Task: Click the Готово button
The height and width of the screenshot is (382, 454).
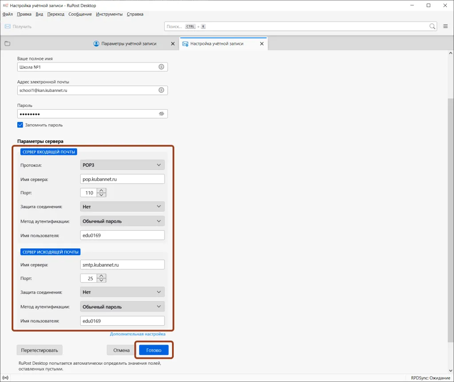Action: 154,350
